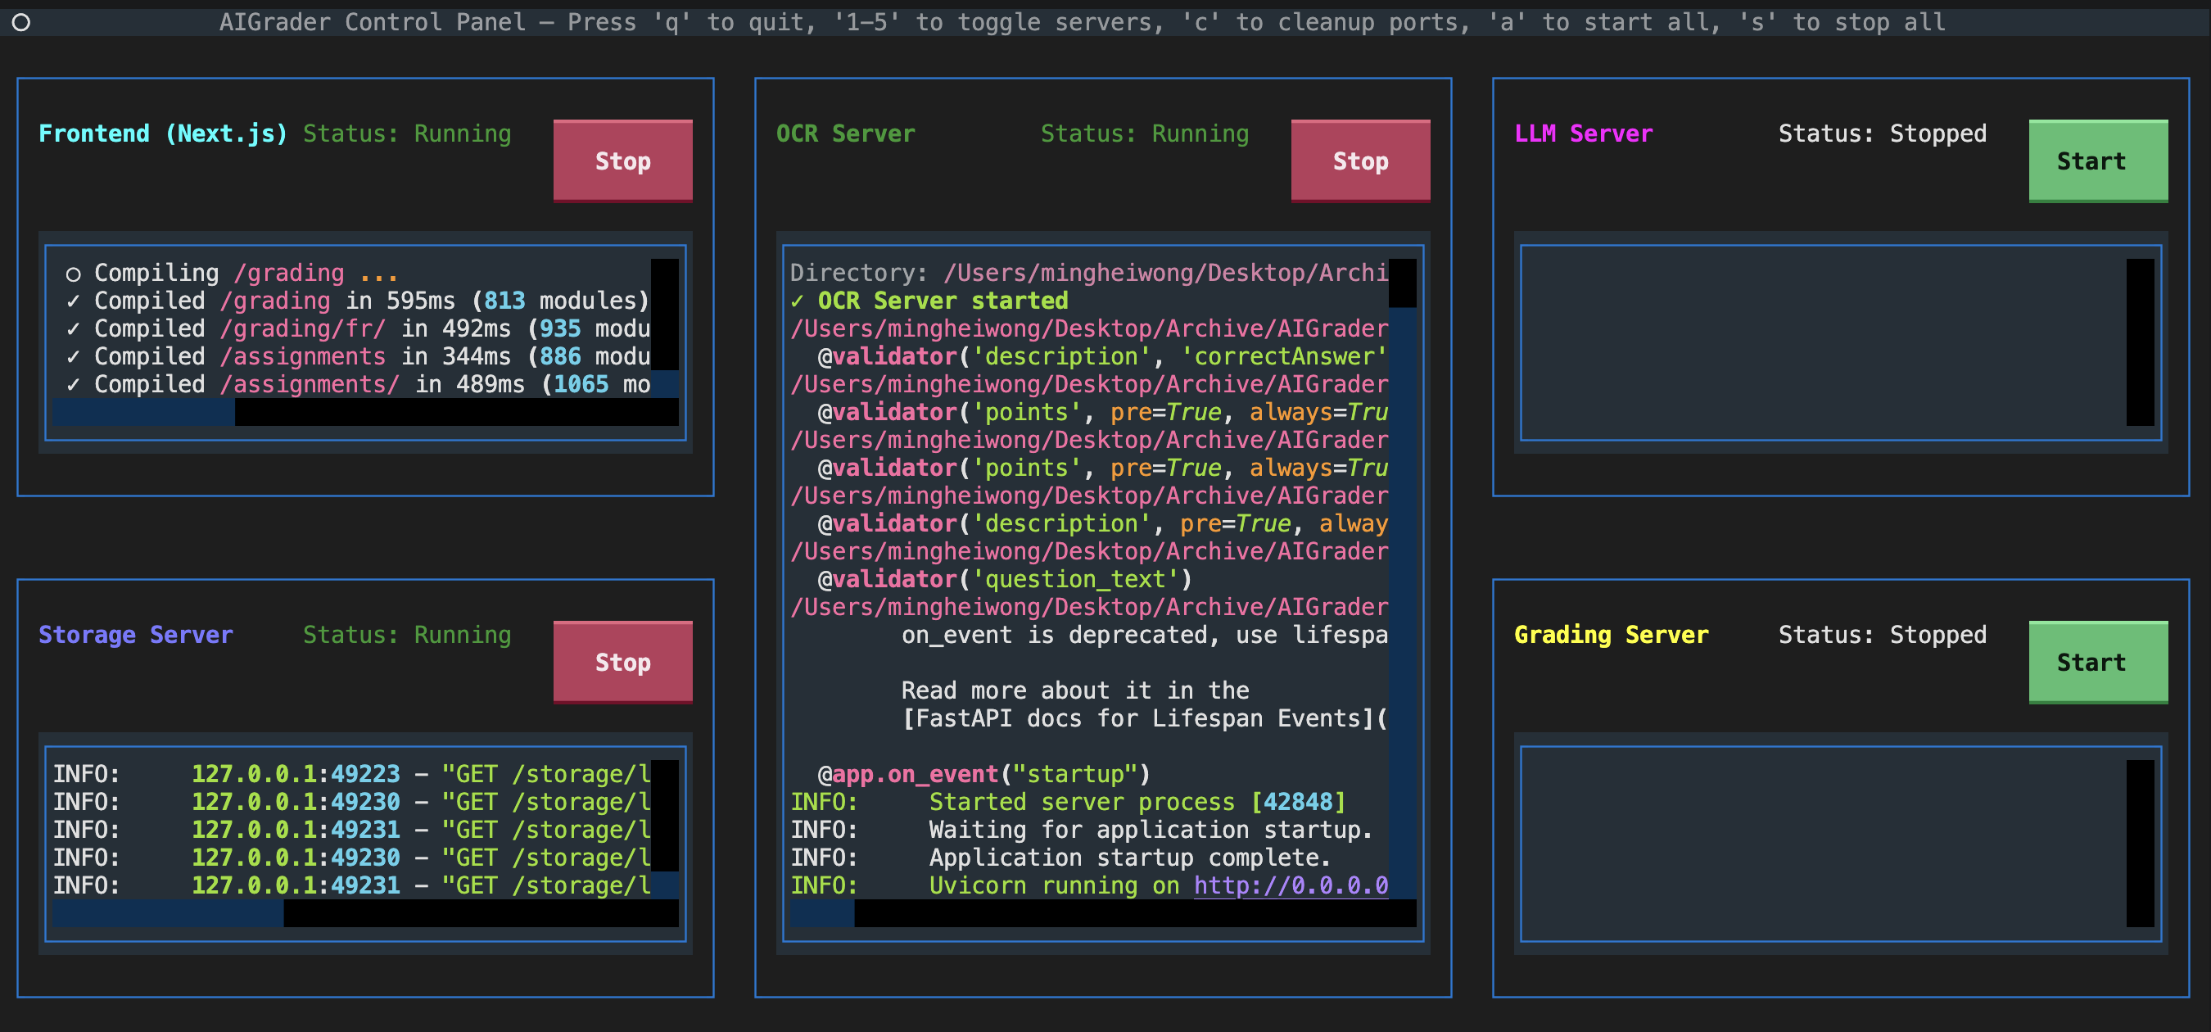The image size is (2211, 1032).
Task: Click 'Compiled /grading/fr/ in 492ms' line
Action: point(357,328)
